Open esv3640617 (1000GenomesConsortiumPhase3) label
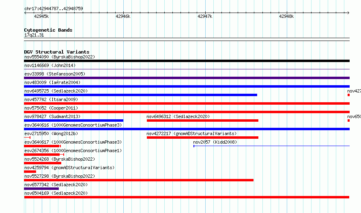 (73, 142)
